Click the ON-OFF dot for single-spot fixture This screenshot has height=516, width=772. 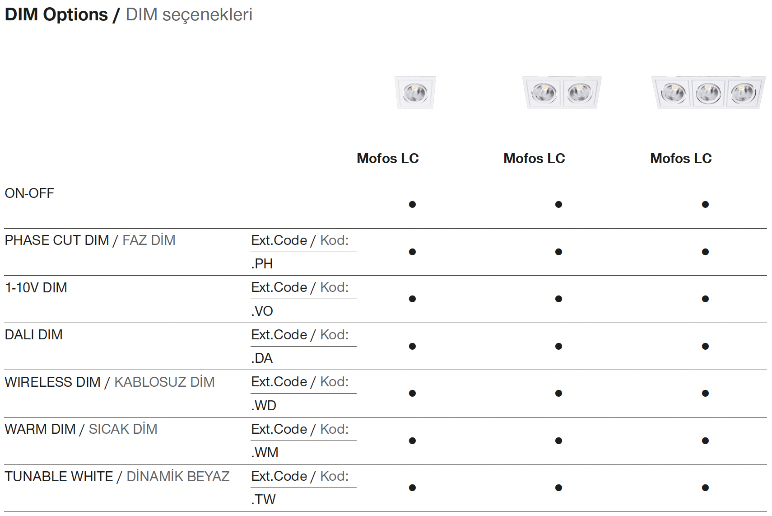[x=412, y=205]
